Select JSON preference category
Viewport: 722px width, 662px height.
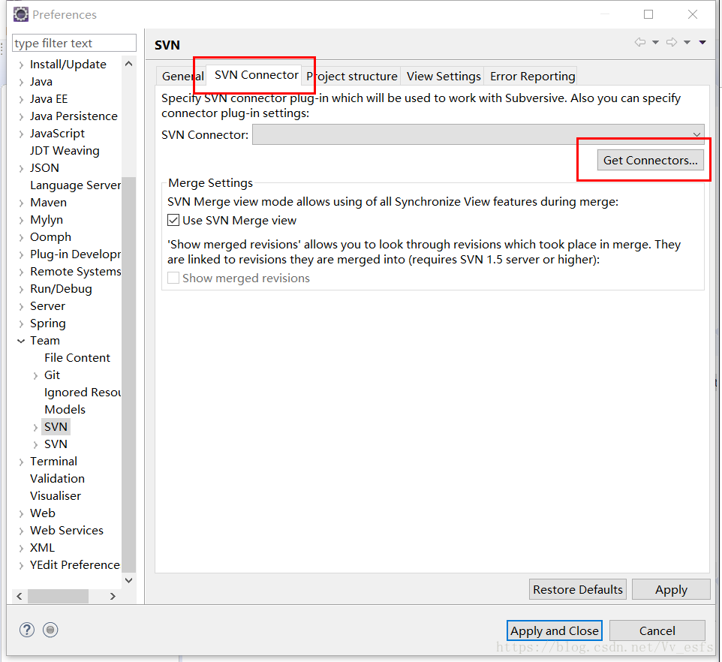[x=44, y=167]
